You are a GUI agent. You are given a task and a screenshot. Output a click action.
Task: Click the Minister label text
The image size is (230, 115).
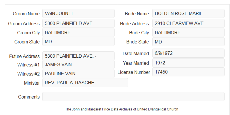click(32, 83)
